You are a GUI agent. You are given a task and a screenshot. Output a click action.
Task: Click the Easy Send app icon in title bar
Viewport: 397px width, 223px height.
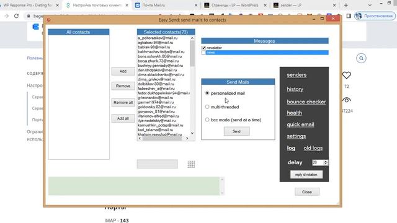tap(48, 20)
